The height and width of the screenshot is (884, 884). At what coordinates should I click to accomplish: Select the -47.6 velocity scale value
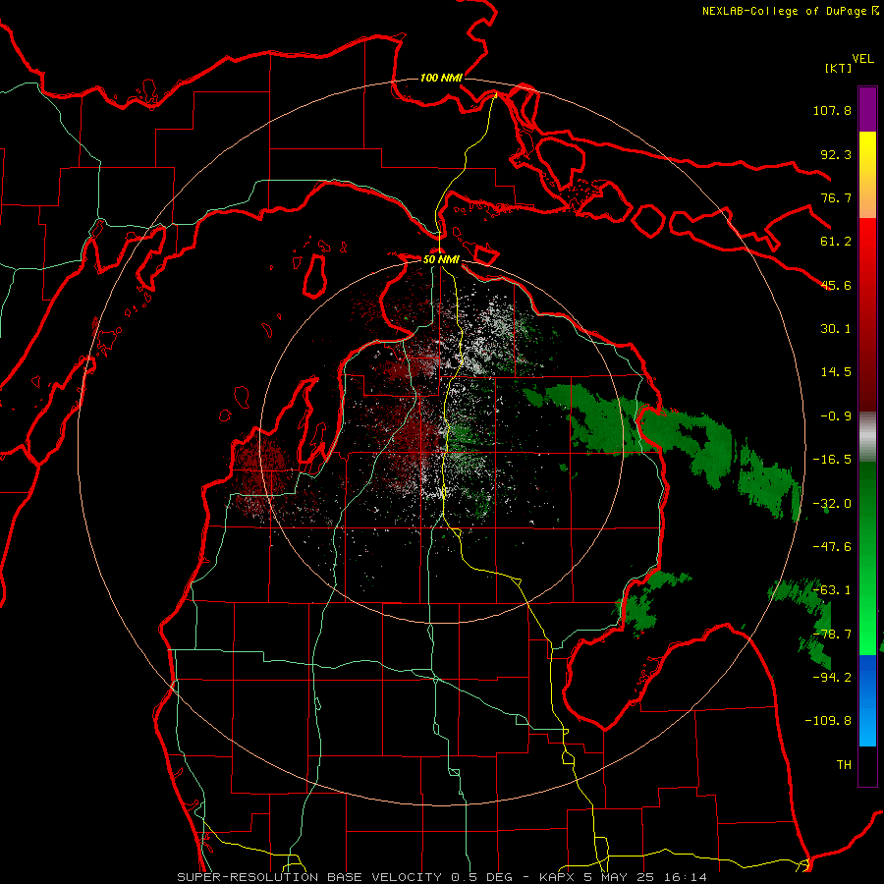click(x=832, y=547)
